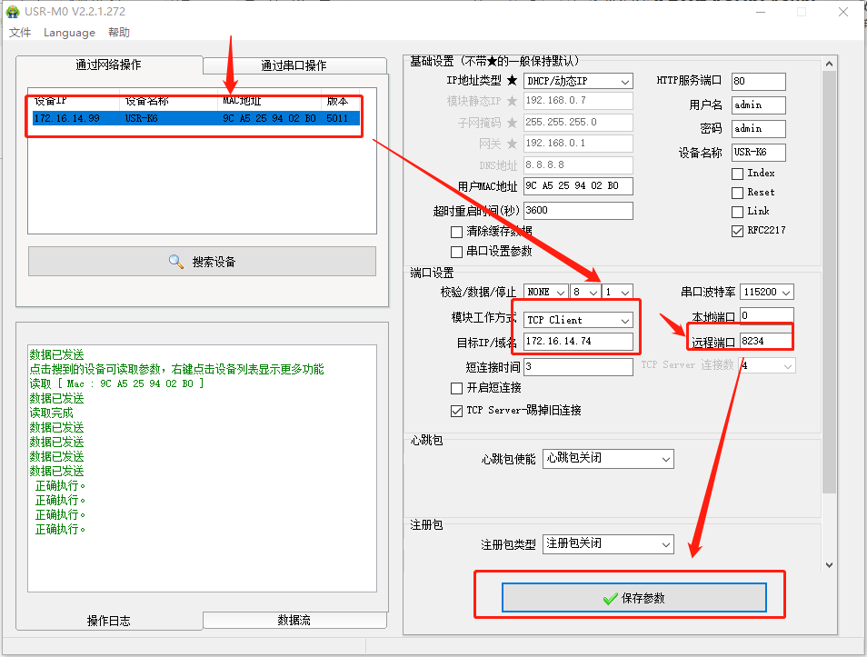The image size is (867, 657).
Task: Open the 文件 menu
Action: [20, 33]
